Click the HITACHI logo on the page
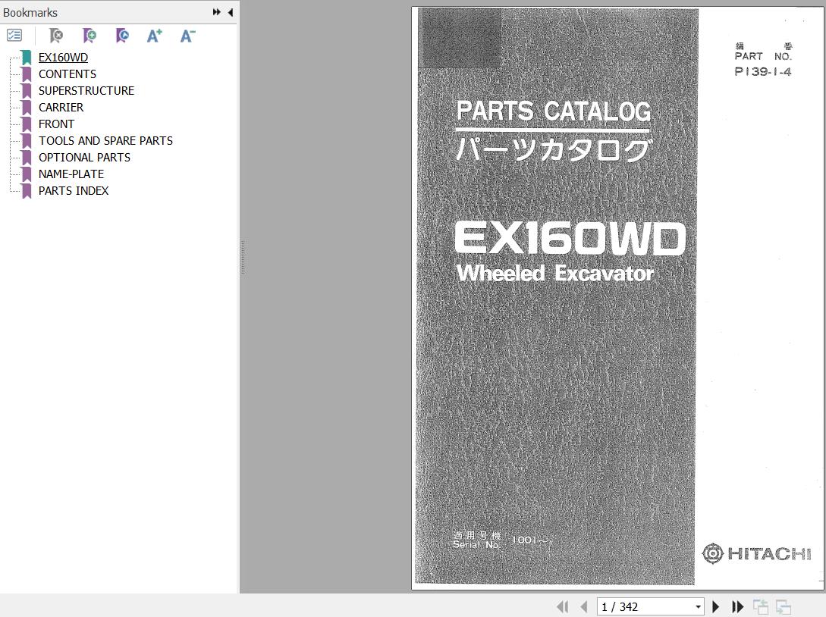Screen dimensions: 826x617 756,554
